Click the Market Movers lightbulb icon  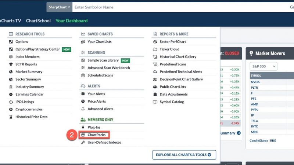point(251,53)
